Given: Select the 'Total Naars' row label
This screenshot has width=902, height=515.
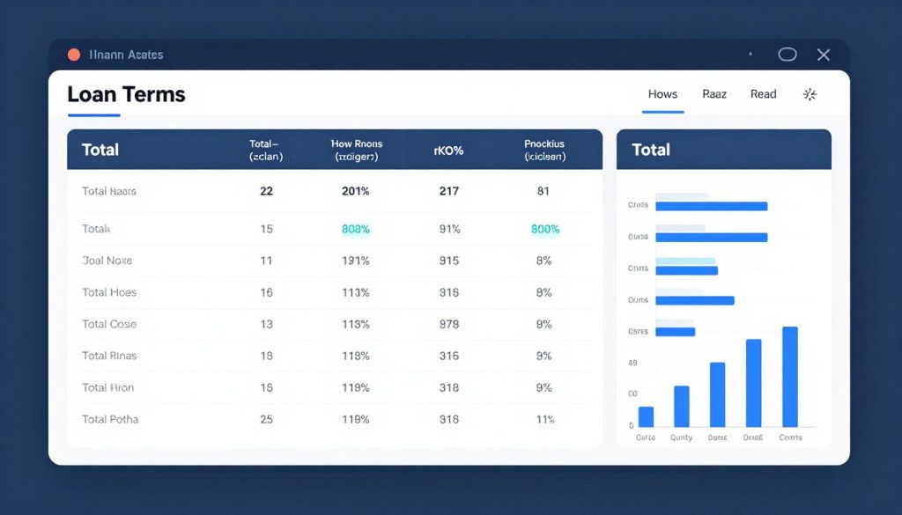Looking at the screenshot, I should [x=109, y=191].
